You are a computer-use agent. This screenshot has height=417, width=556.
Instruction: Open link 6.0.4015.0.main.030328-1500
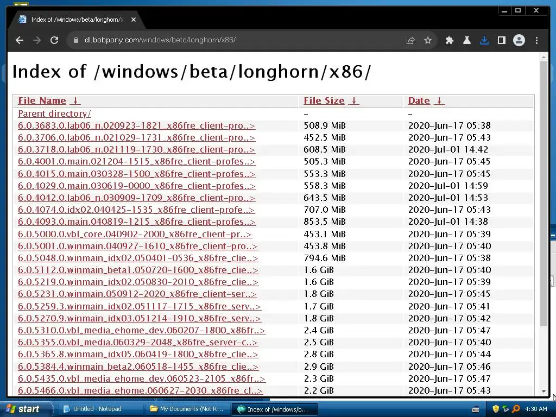pyautogui.click(x=137, y=174)
